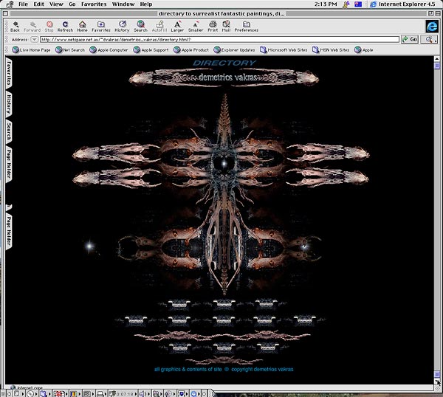Click the keyboard layout flag in the menu bar
The width and height of the screenshot is (443, 397).
(358, 4)
